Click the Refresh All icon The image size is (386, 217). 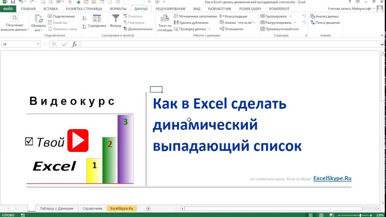[39, 19]
